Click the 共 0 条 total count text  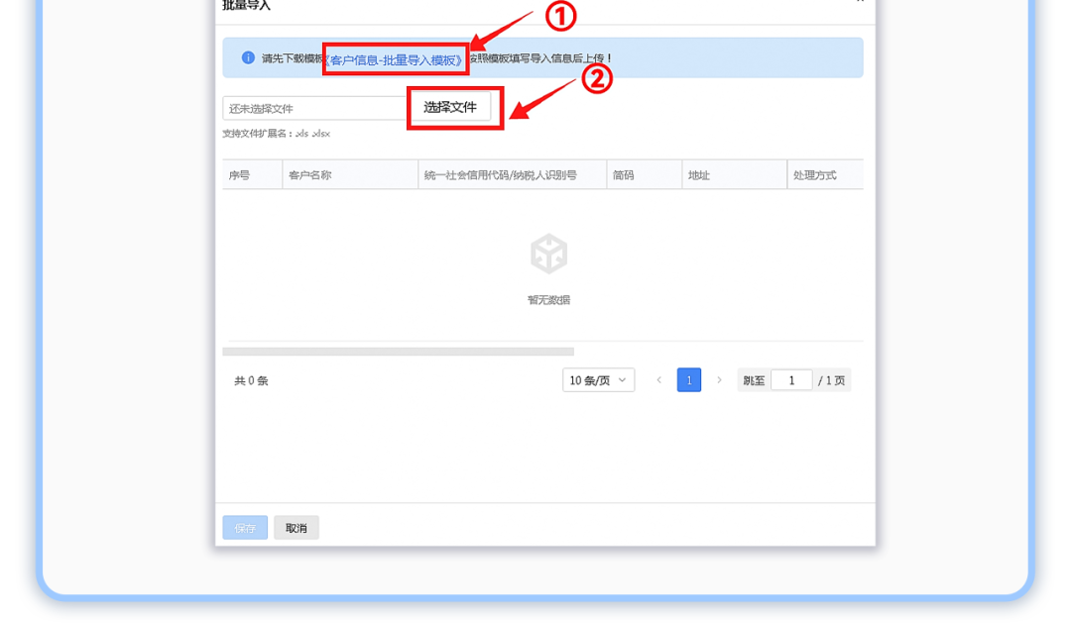pyautogui.click(x=251, y=380)
